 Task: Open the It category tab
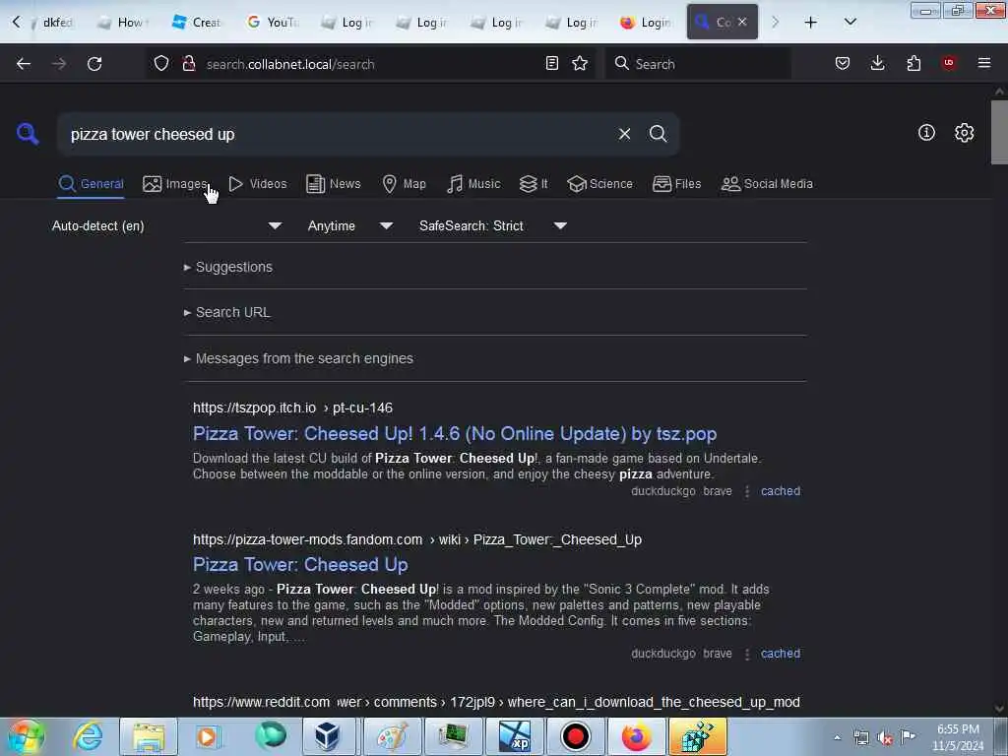pyautogui.click(x=534, y=184)
